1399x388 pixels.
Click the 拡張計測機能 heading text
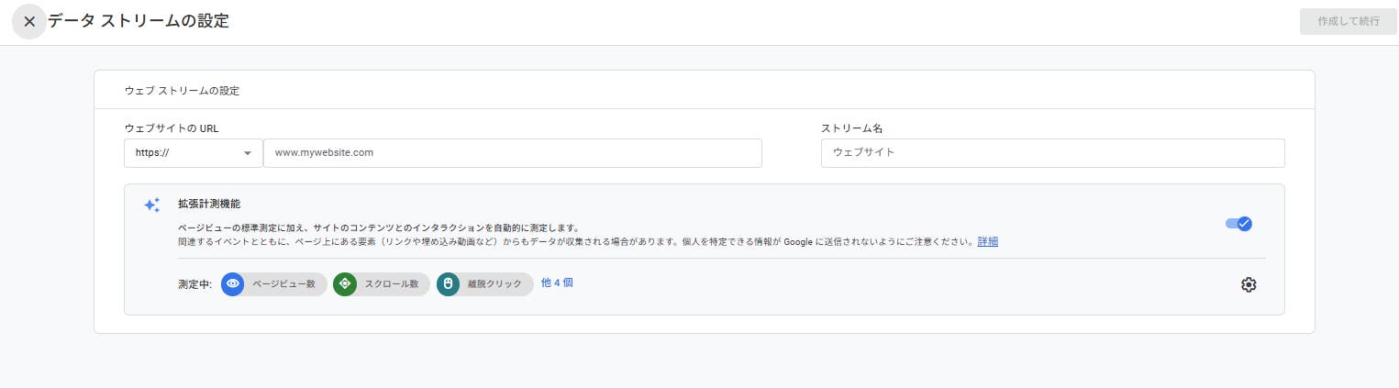click(x=209, y=204)
